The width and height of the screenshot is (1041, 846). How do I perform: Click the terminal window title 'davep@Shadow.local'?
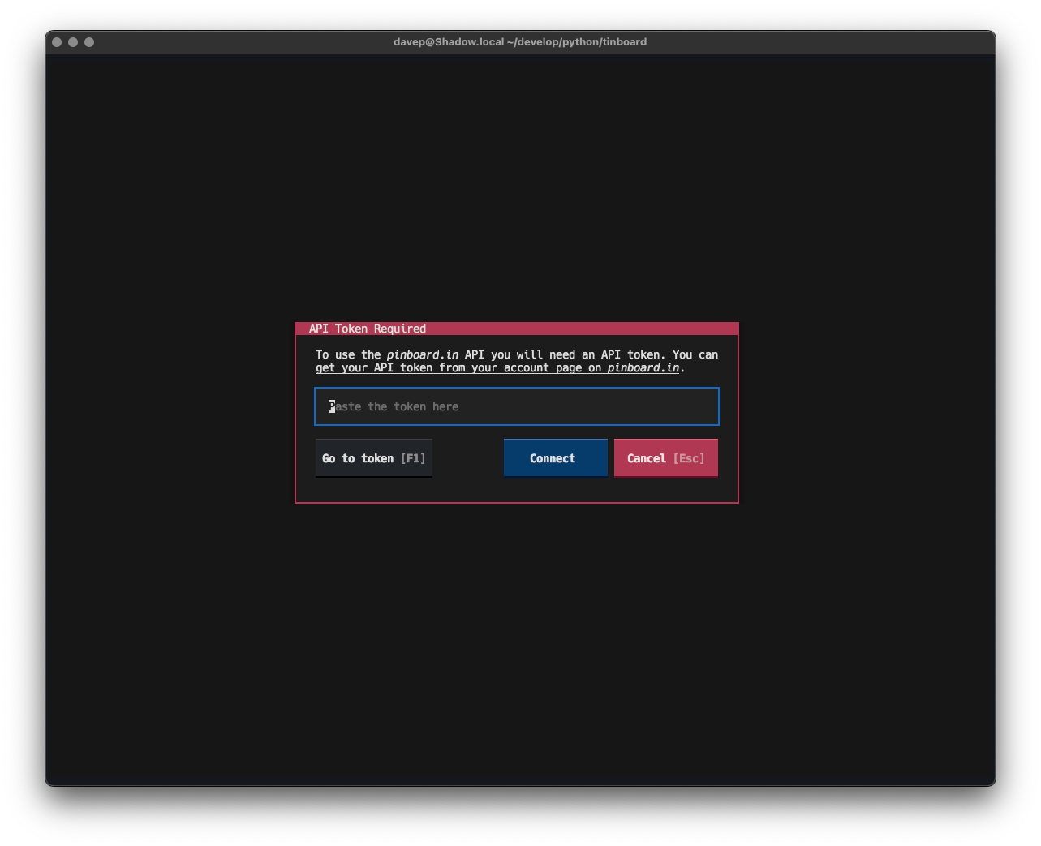pos(520,42)
